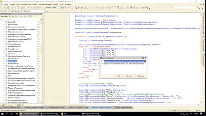Click the magnifier Find icon beside search box
Screen dimensions: 206x116
pyautogui.click(x=43, y=8)
